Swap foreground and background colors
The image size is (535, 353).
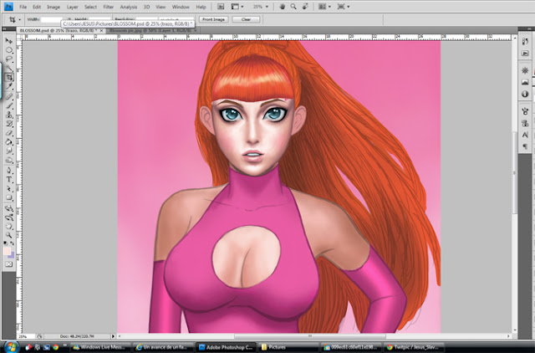(12, 243)
